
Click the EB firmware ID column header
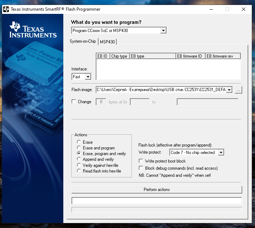(191, 56)
